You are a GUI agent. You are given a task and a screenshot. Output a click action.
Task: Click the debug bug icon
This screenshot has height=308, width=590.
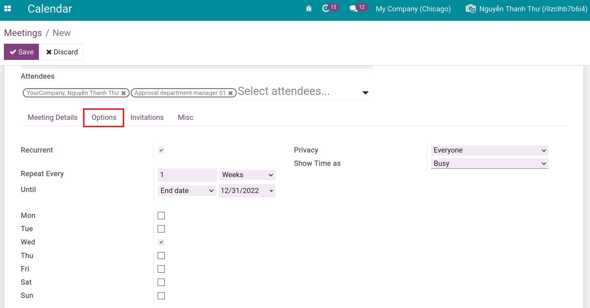[x=308, y=9]
